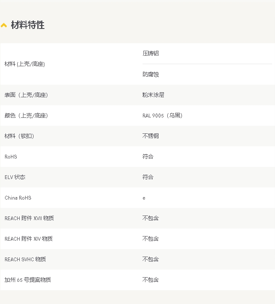Viewport: 275px width, 304px height.
Task: Select the REACH 附件 XVII 物质 label
Action: pos(29,218)
